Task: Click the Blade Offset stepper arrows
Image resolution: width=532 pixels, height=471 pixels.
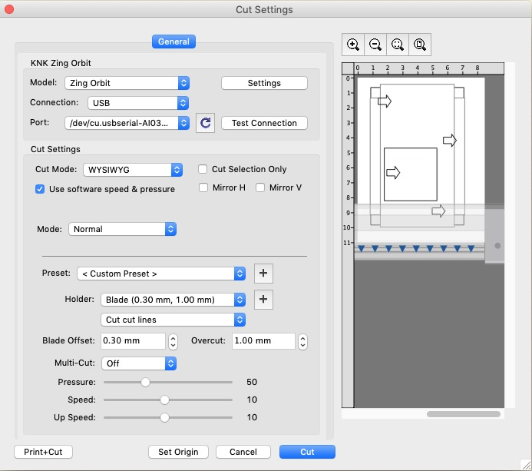Action: [x=173, y=342]
